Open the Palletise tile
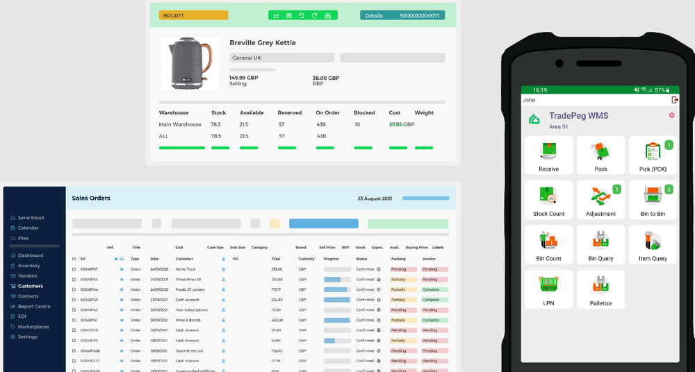Image resolution: width=695 pixels, height=372 pixels. (x=600, y=289)
